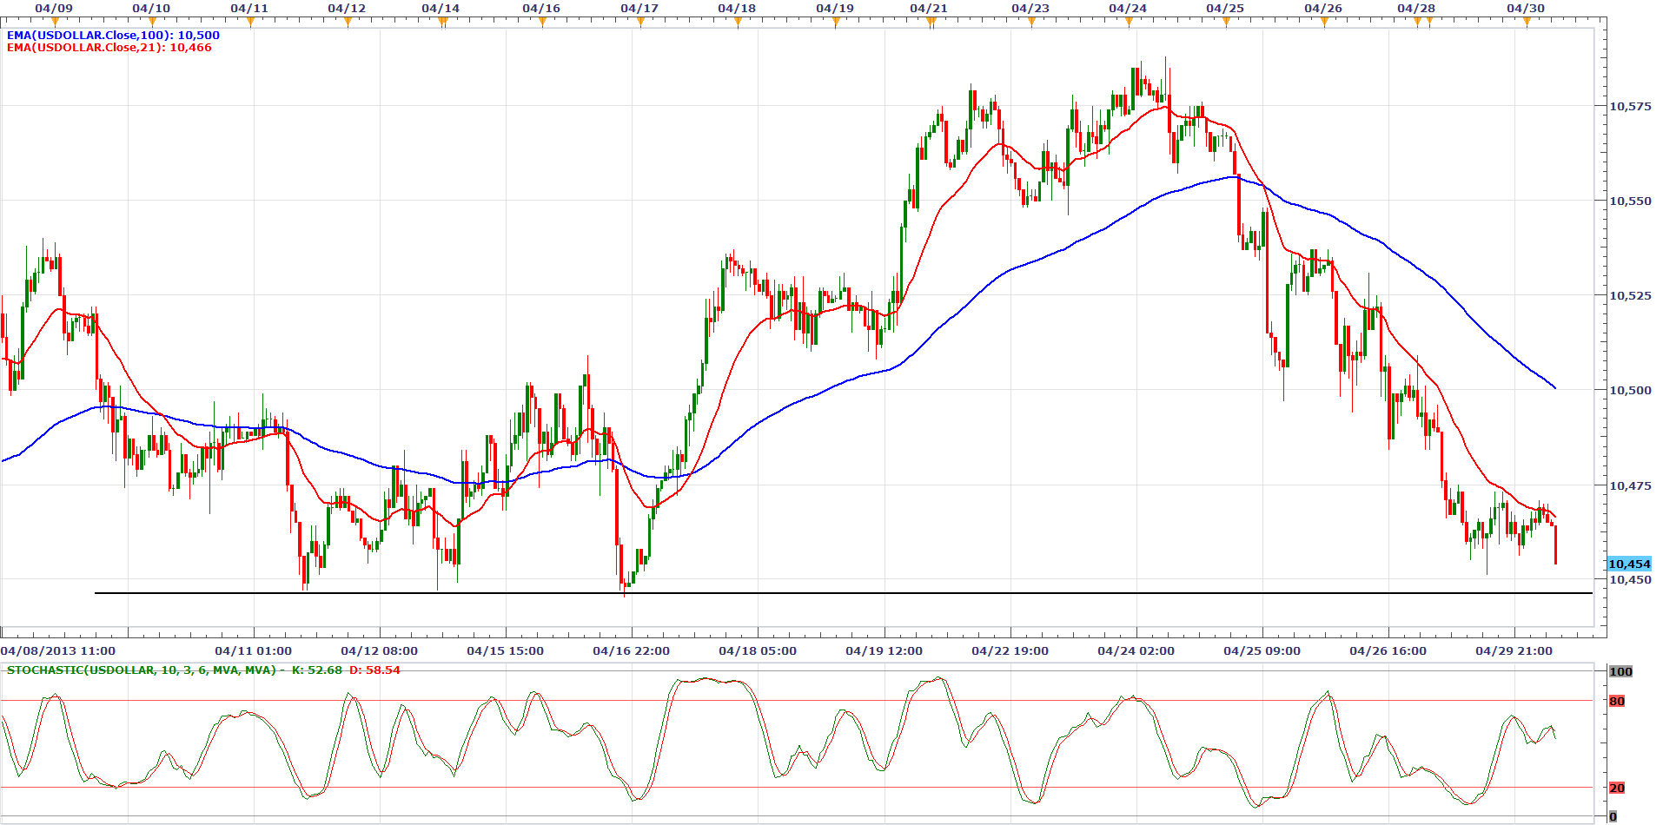Select the red EMA 21 legend label
Screen dimensions: 1663x825
(x=109, y=48)
